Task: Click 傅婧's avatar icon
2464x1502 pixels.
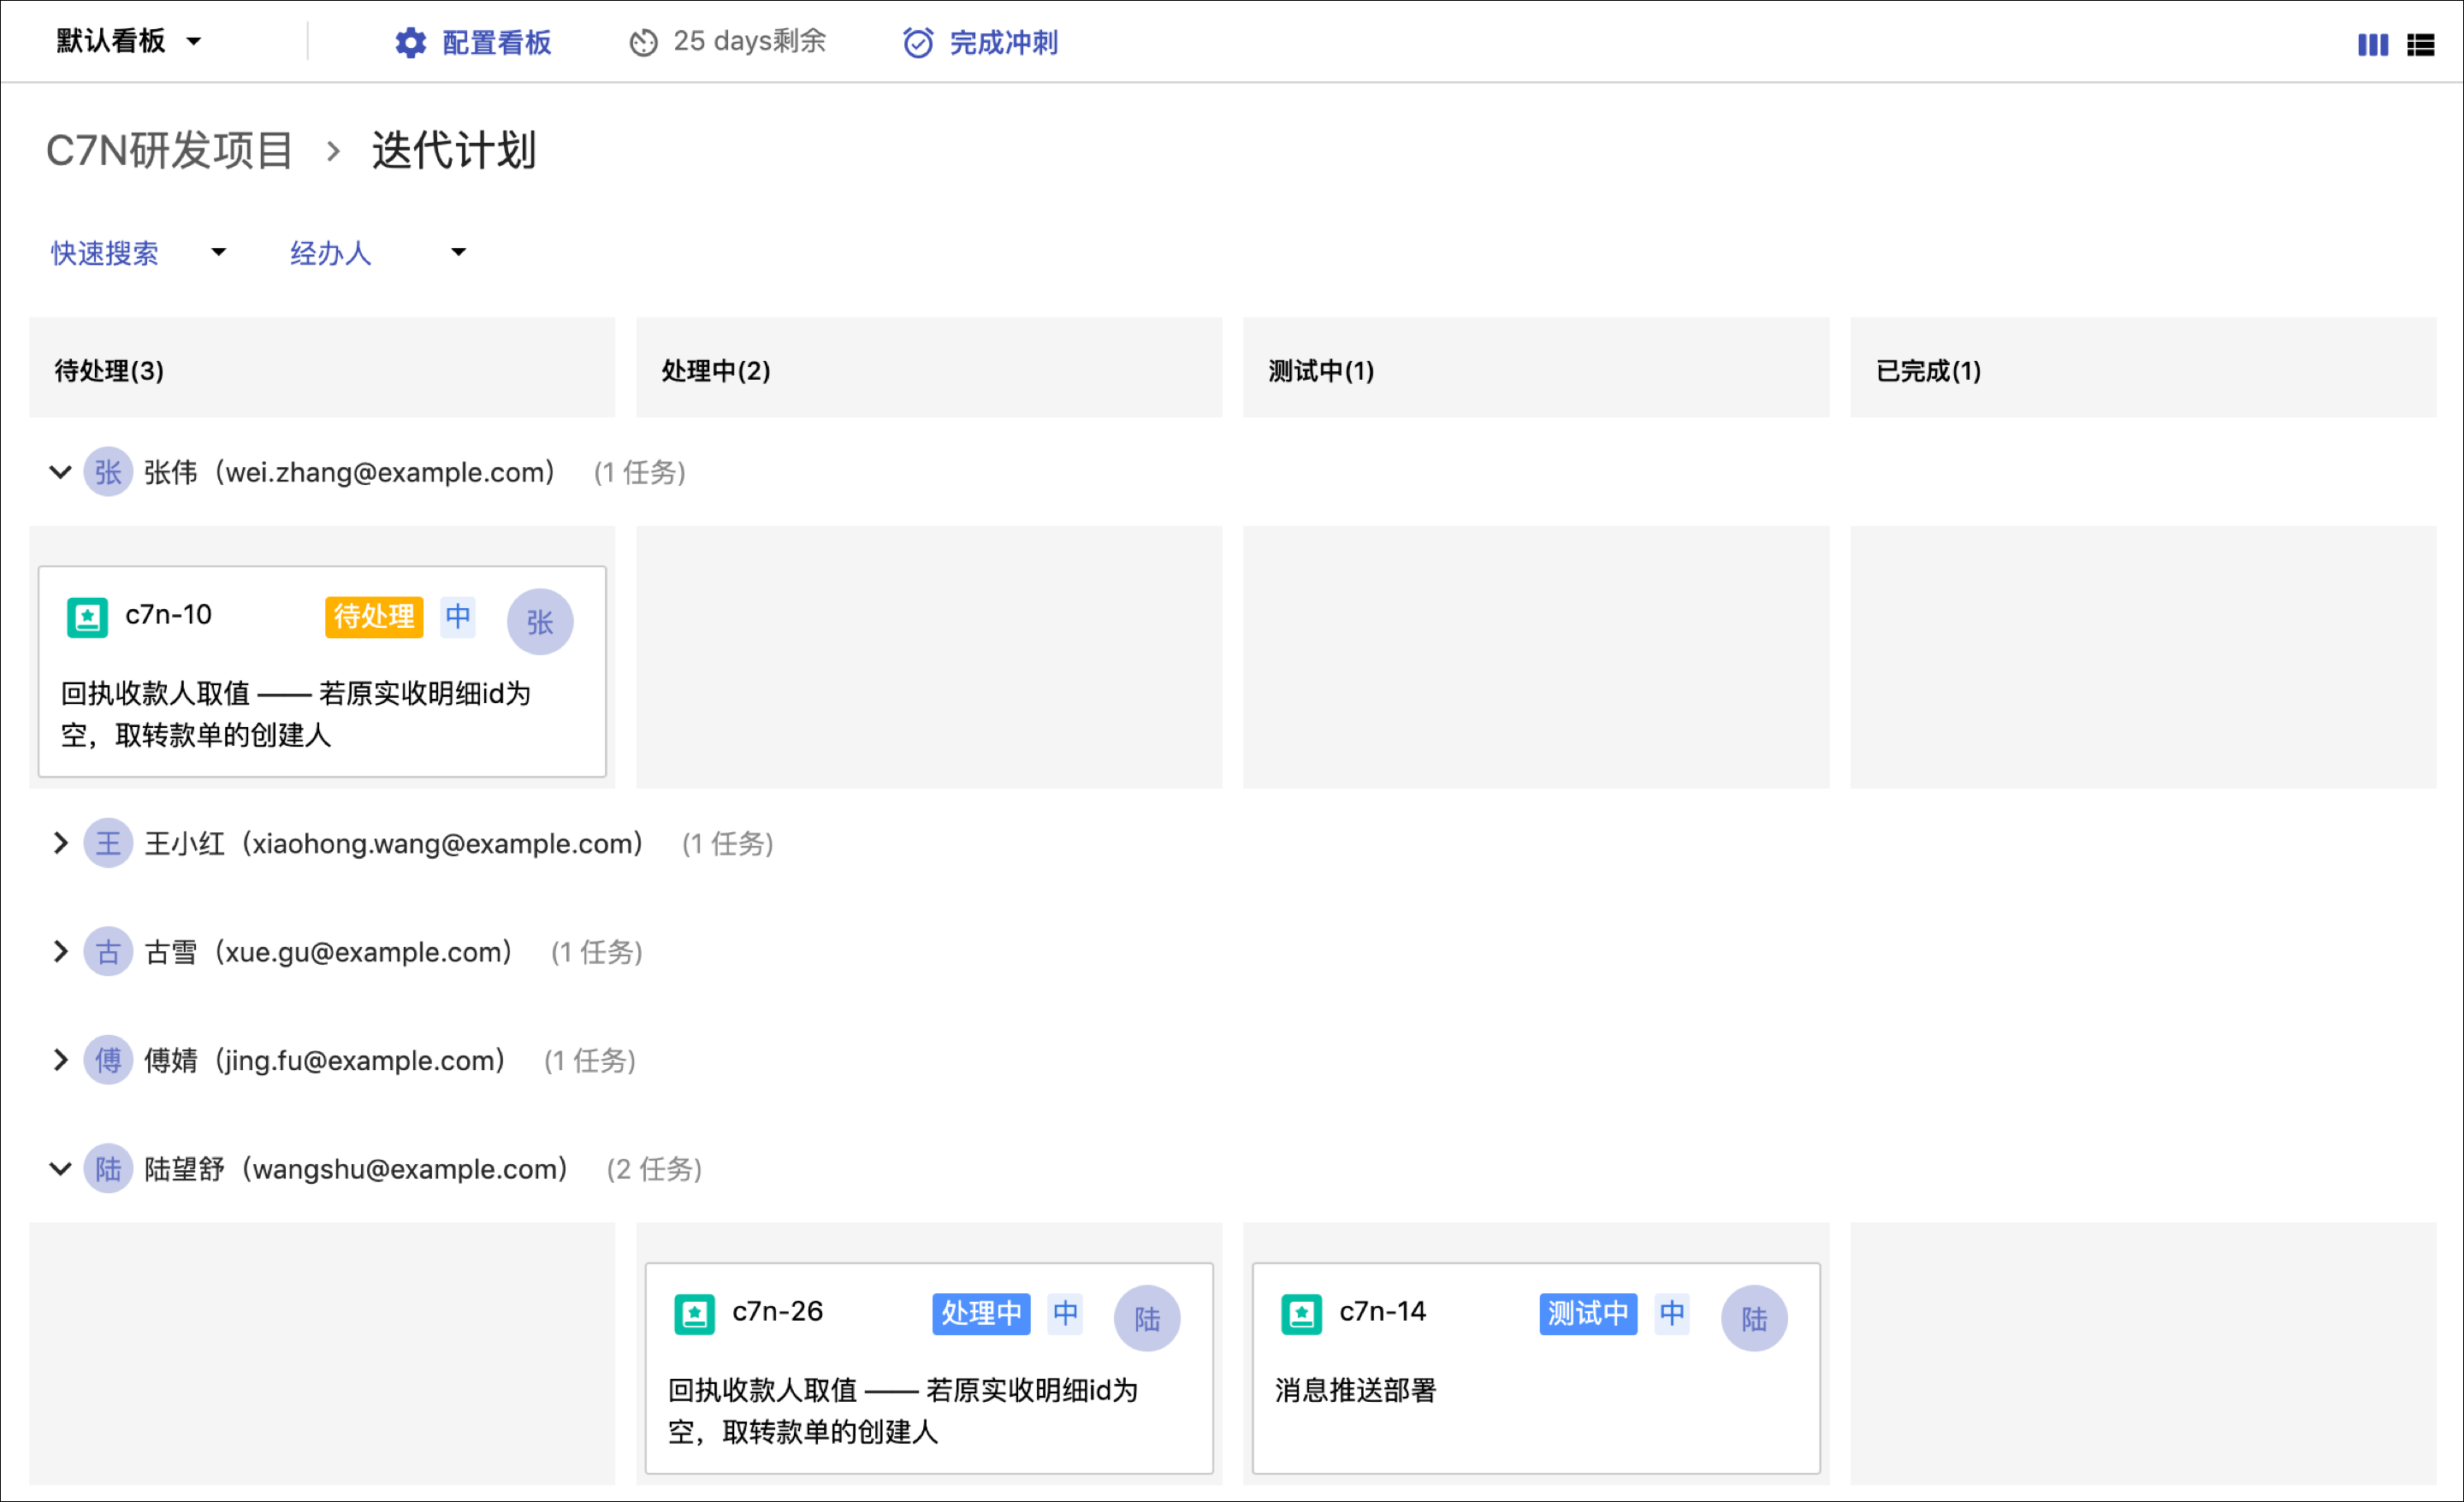Action: (x=108, y=1059)
